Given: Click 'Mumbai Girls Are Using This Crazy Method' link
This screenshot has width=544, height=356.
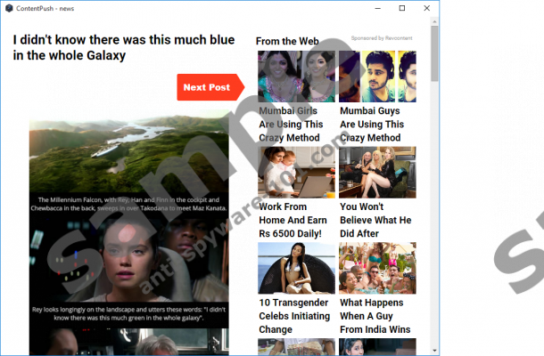Looking at the screenshot, I should point(292,125).
